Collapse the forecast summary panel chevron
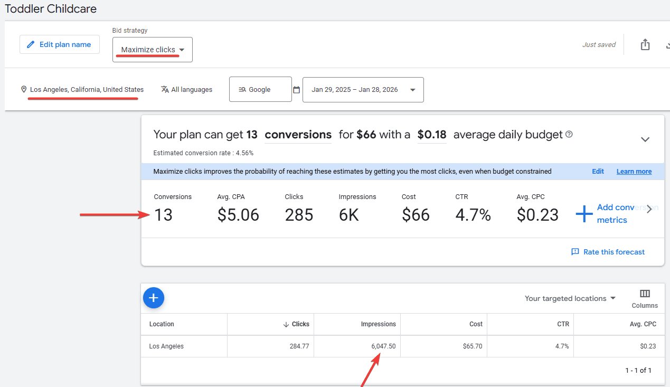 coord(645,139)
